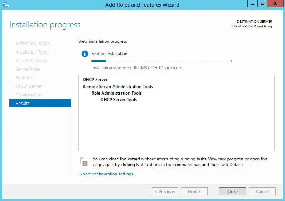
Task: Click DHCP Server in the results list
Action: click(x=95, y=80)
